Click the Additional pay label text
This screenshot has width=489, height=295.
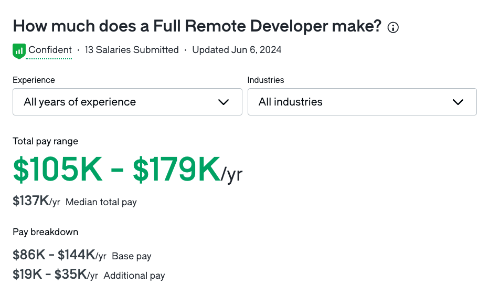click(134, 276)
